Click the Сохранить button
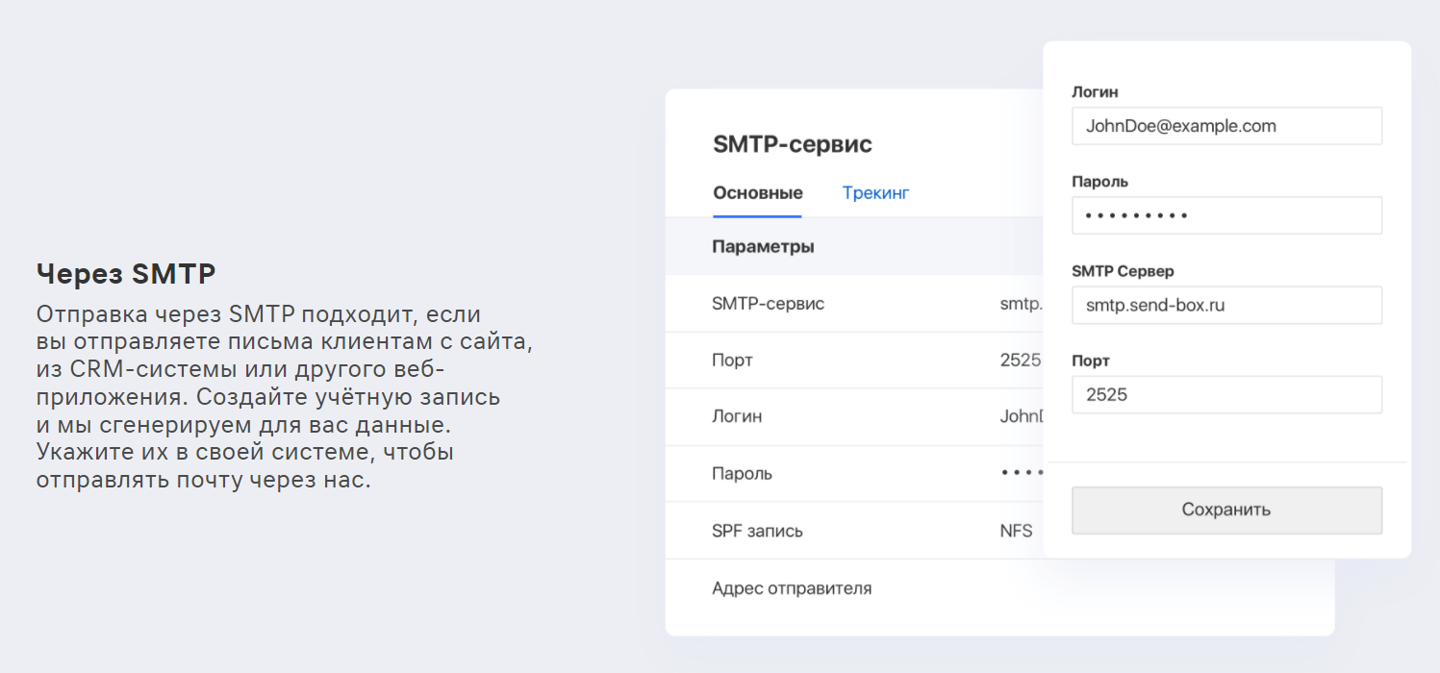Viewport: 1440px width, 673px height. (x=1225, y=510)
